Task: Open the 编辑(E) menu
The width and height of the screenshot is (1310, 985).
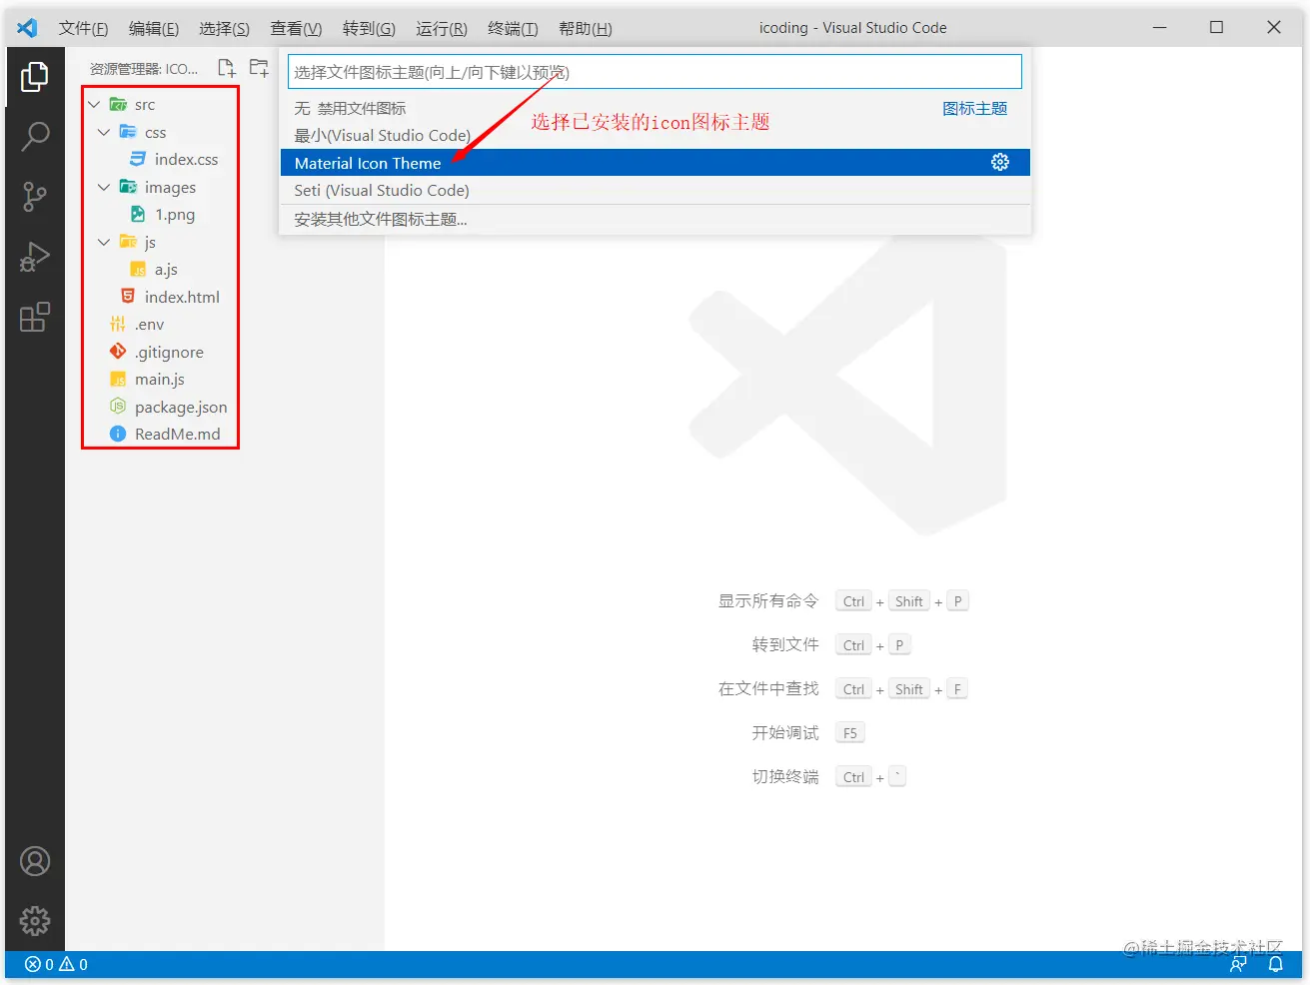Action: 154,28
